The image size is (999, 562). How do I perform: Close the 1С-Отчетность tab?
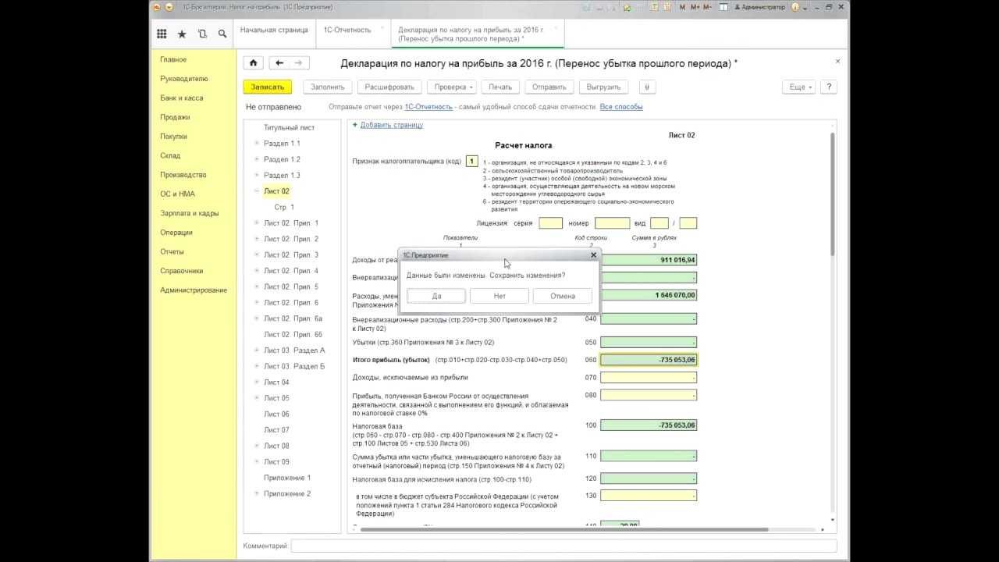(382, 28)
